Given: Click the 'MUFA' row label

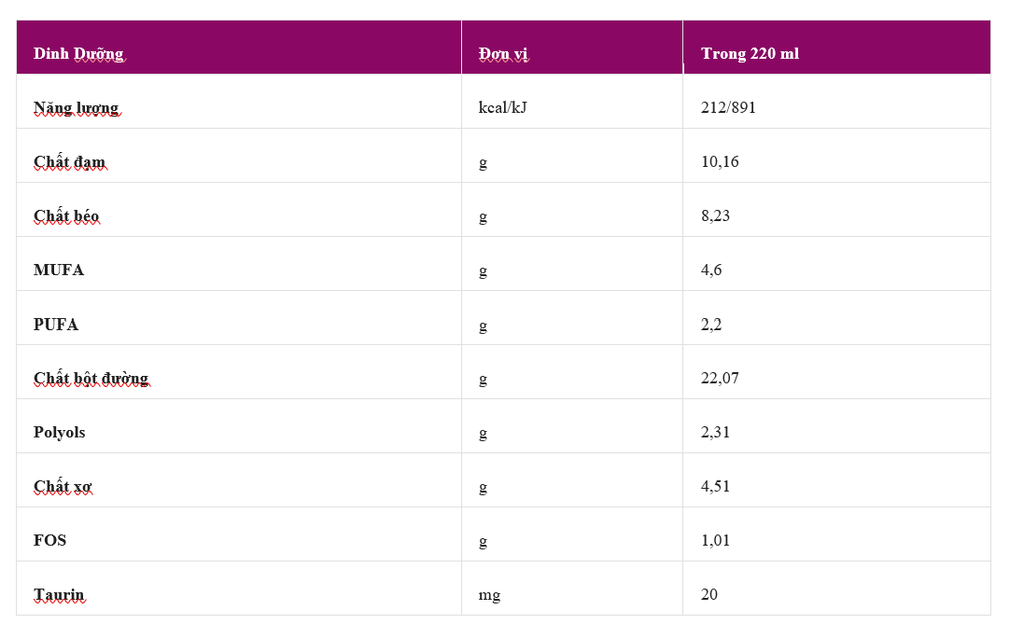Looking at the screenshot, I should click(x=59, y=270).
